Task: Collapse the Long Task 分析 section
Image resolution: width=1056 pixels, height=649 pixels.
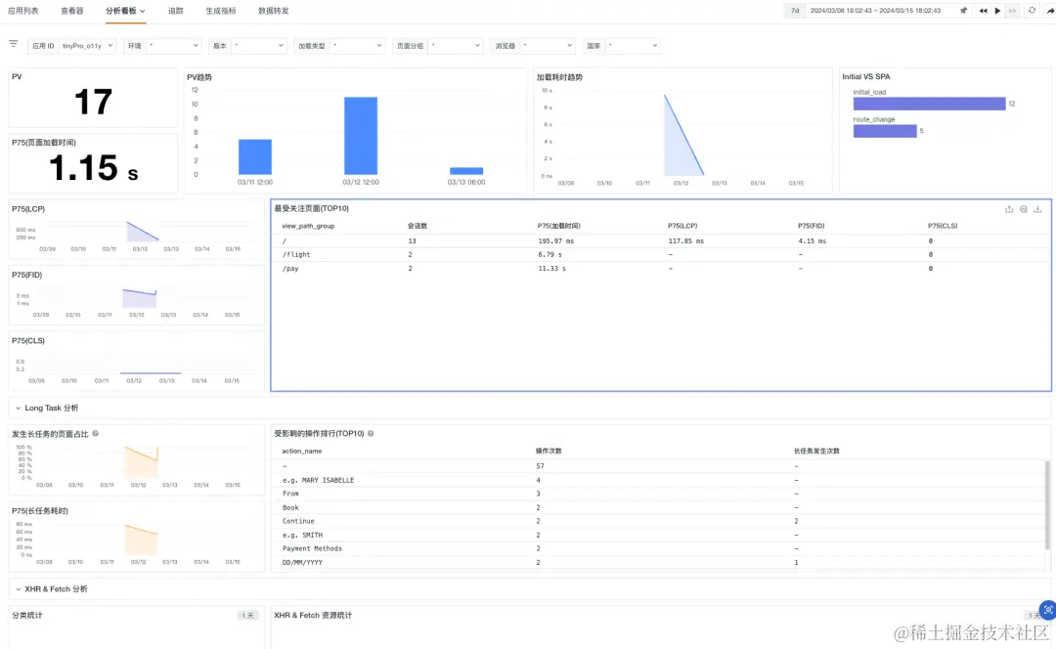Action: [x=47, y=408]
